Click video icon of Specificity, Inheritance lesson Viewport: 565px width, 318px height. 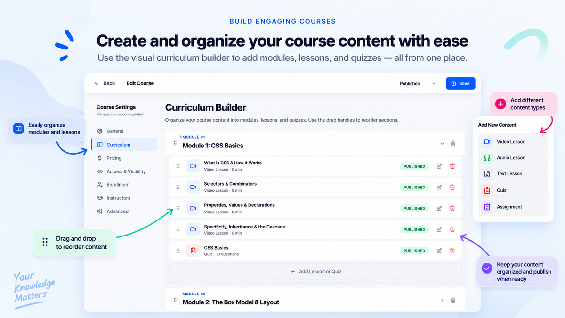(193, 229)
